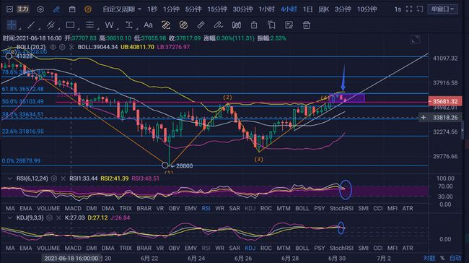Click the 35681.32 current price label
The width and height of the screenshot is (469, 263).
(445, 101)
